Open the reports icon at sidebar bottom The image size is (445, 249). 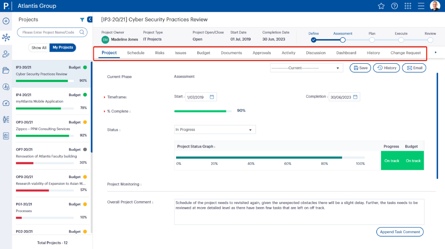[6, 136]
